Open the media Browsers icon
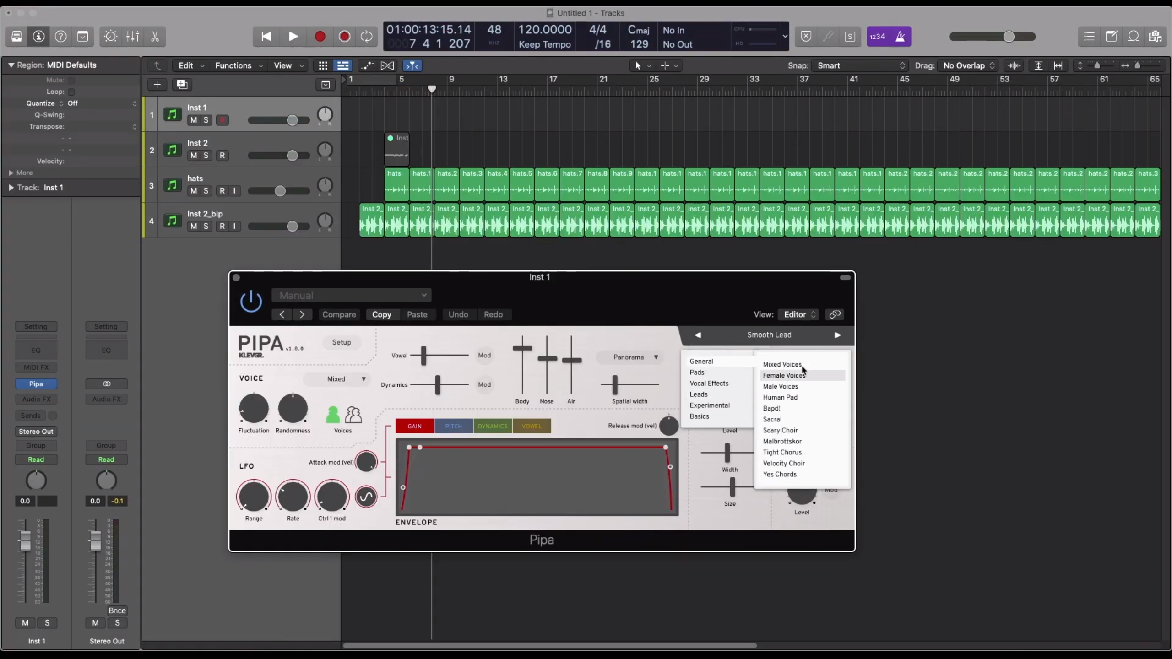1172x659 pixels. click(x=1155, y=37)
